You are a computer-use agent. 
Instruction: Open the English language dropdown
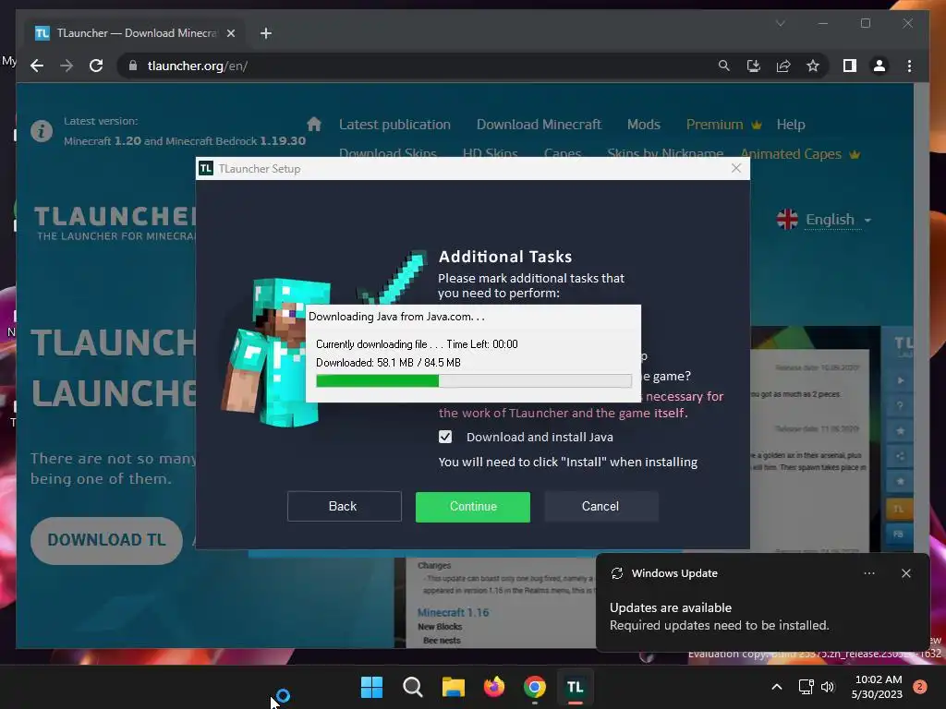click(824, 220)
